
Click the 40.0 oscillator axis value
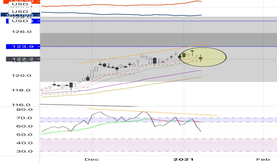click(24, 143)
